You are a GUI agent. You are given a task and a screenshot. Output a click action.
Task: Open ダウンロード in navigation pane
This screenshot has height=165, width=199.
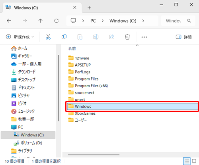[23, 72]
